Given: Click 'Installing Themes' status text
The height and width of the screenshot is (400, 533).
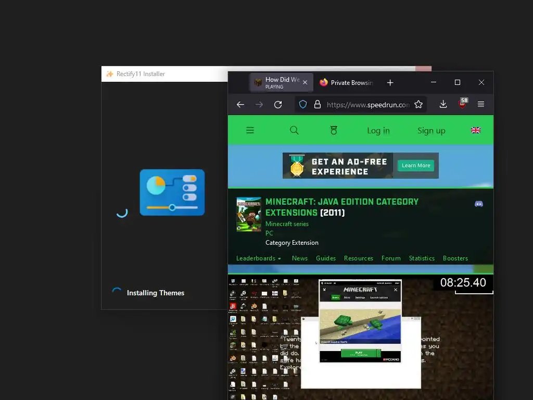Looking at the screenshot, I should [155, 293].
